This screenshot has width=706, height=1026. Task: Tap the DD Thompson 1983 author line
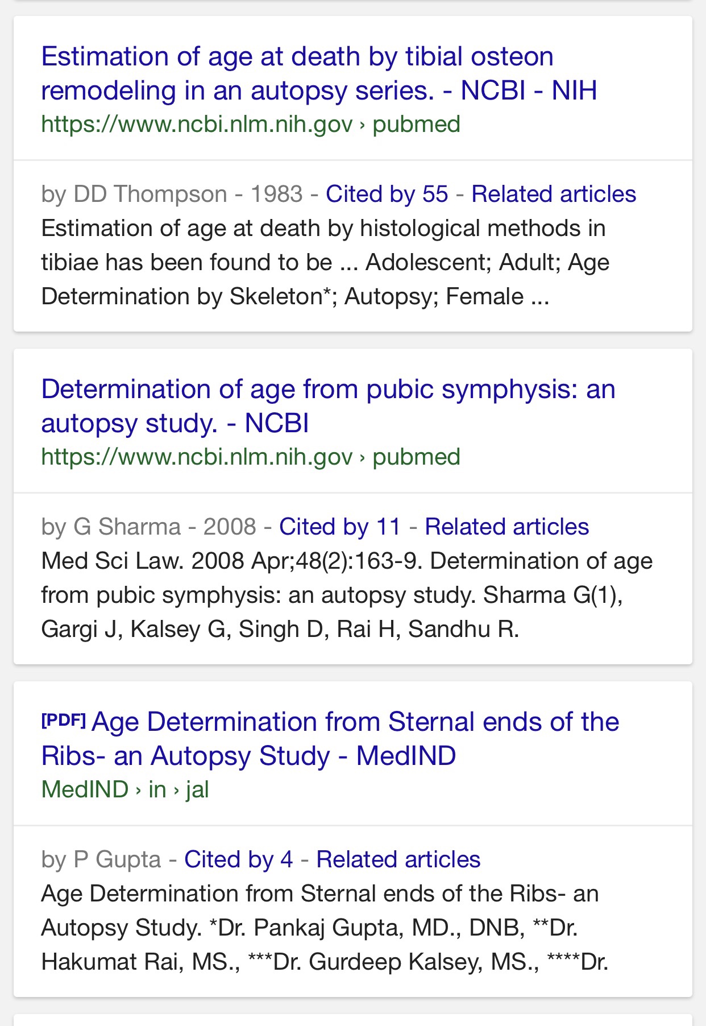point(172,195)
